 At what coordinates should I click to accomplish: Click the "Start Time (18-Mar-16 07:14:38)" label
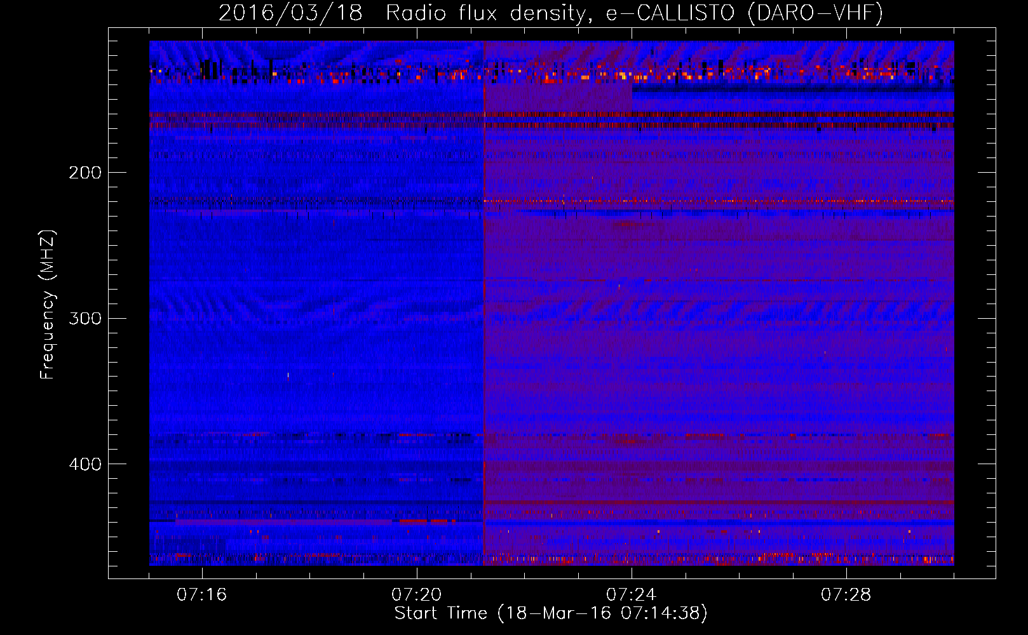pos(551,613)
